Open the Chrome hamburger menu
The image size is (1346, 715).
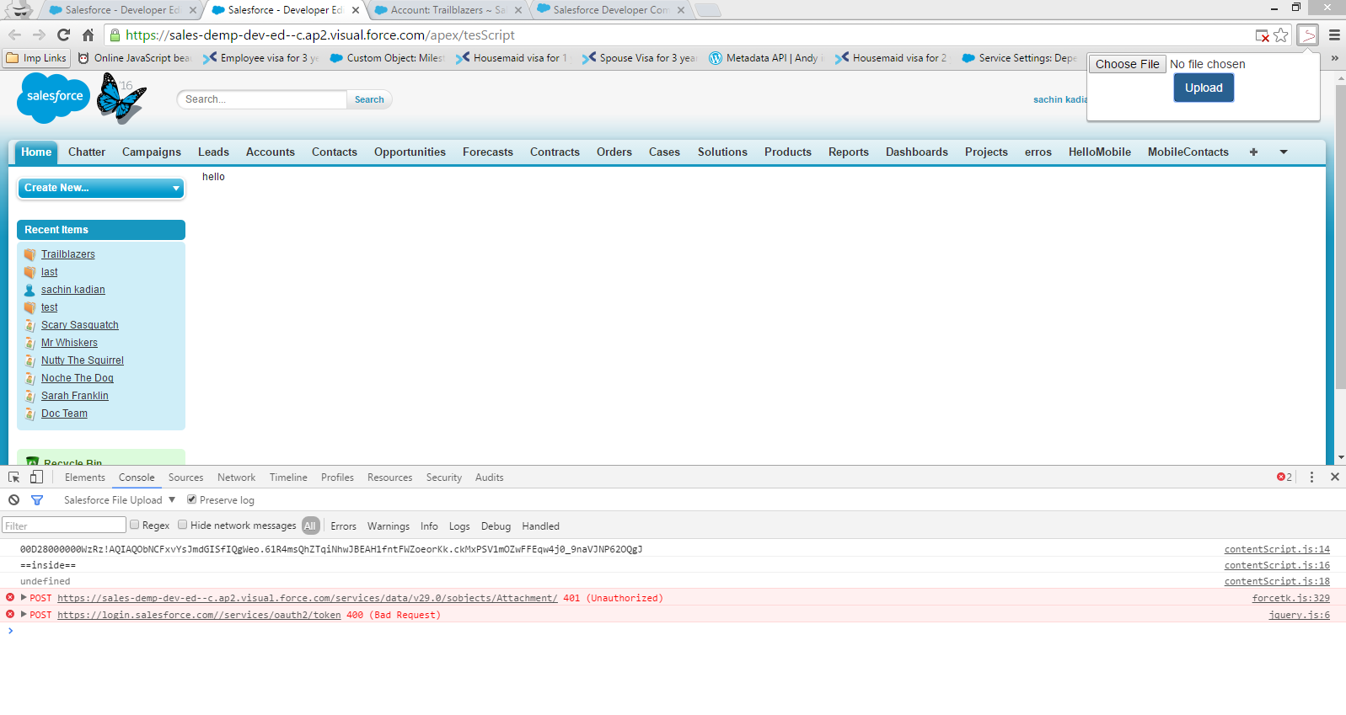pyautogui.click(x=1334, y=35)
